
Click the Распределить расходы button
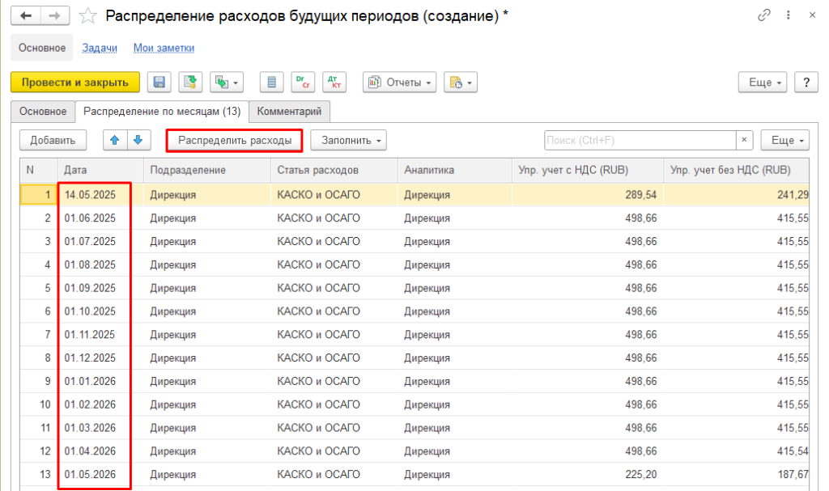[235, 140]
